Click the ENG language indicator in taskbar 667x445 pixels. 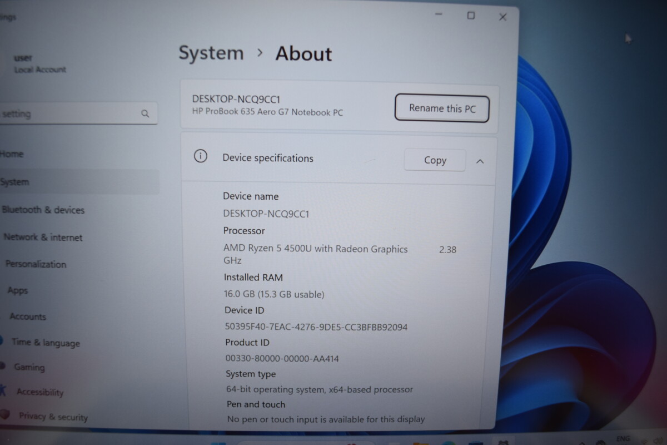coord(624,438)
